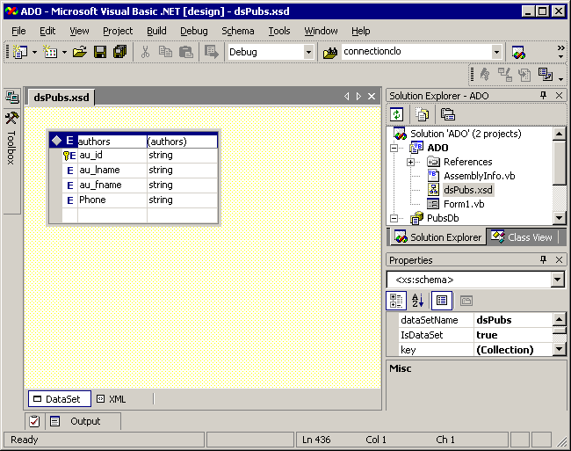Select dsPubs.xsd in Solution Explorer

click(467, 190)
